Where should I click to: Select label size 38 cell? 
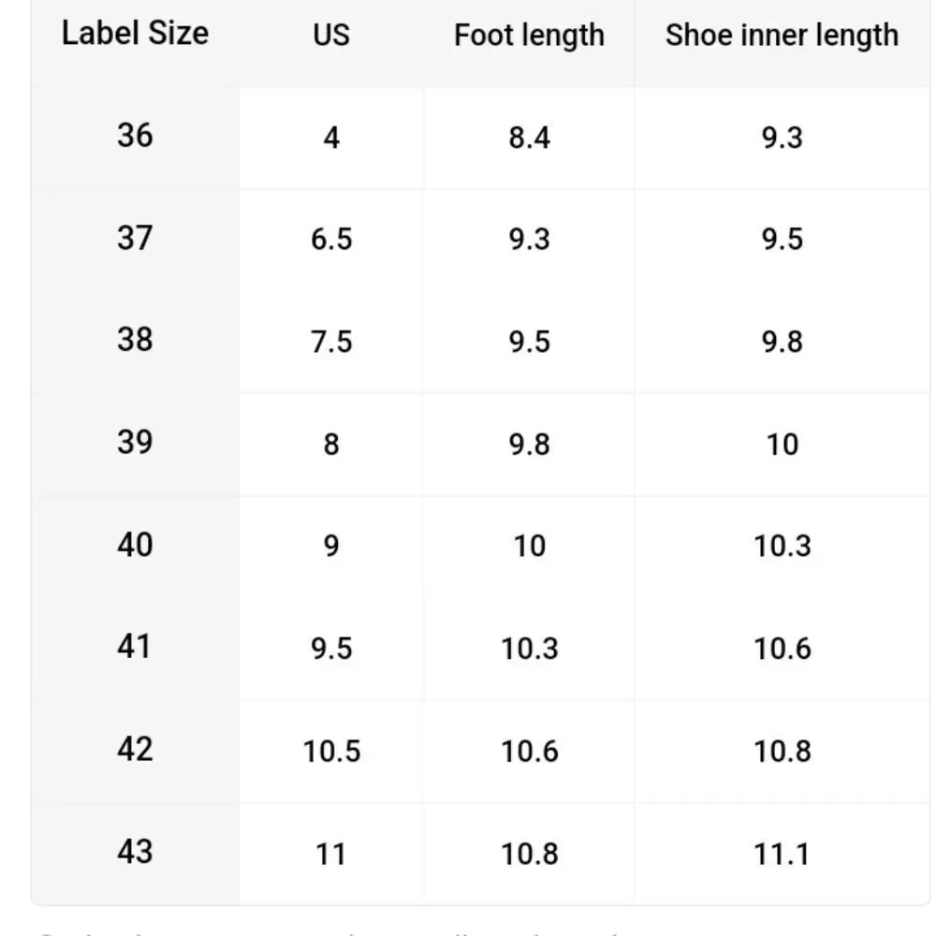click(135, 341)
